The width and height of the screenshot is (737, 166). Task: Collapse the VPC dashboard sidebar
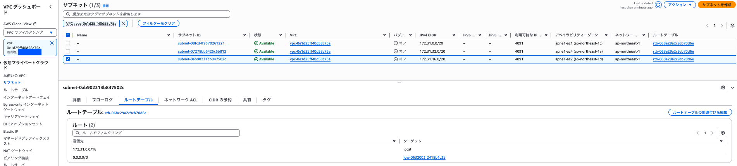(51, 7)
